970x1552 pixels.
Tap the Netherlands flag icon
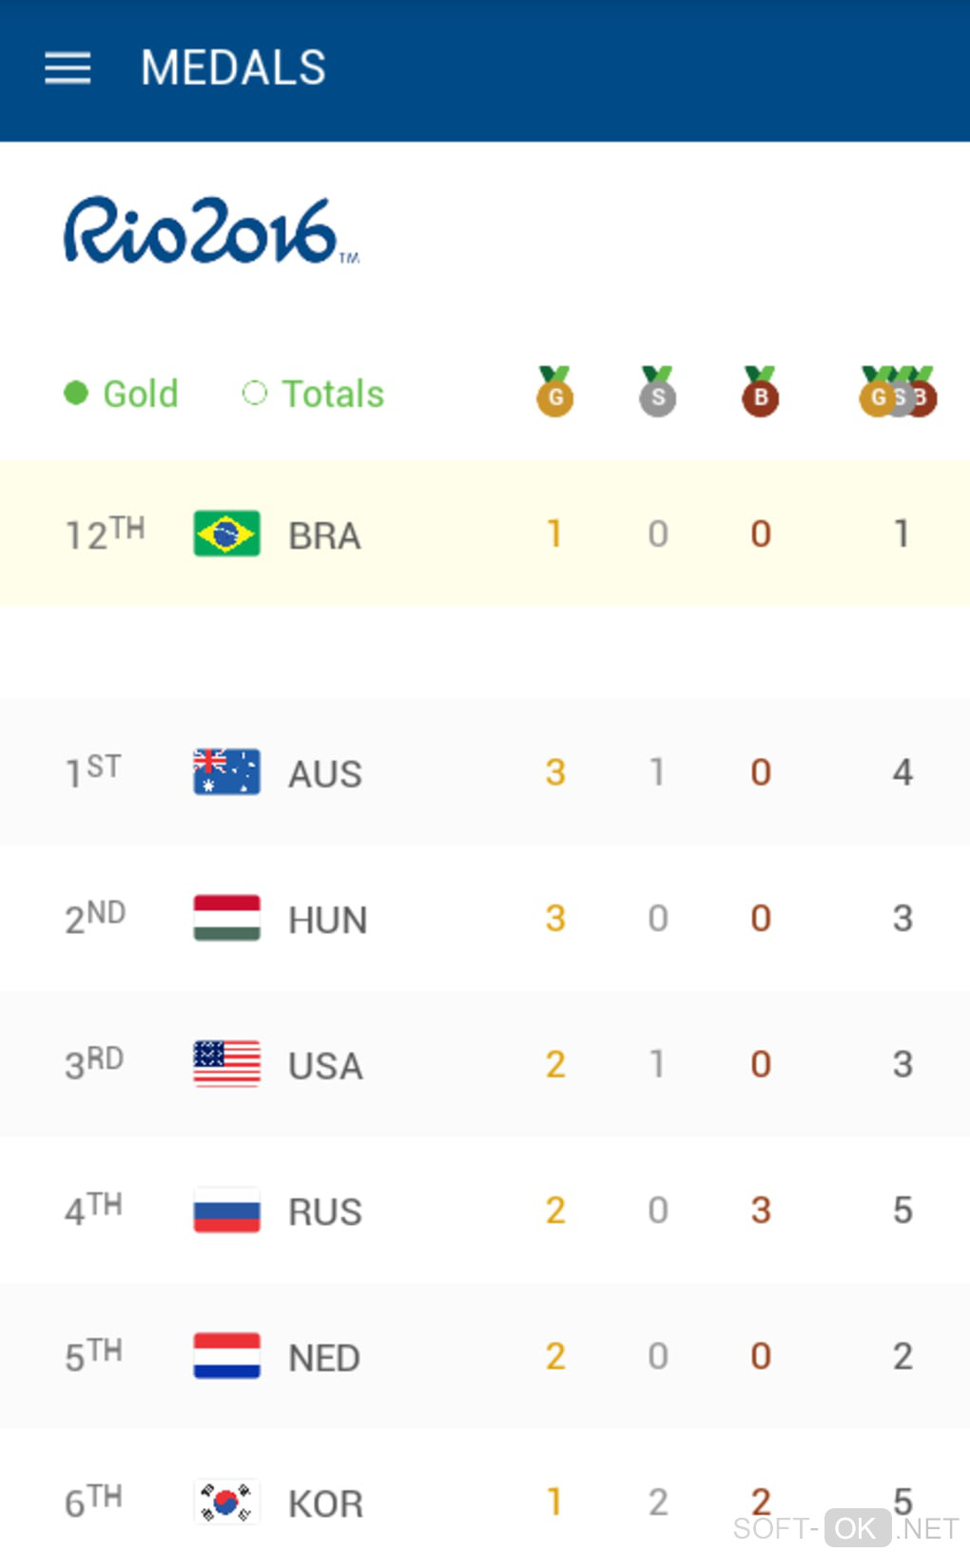click(x=226, y=1355)
